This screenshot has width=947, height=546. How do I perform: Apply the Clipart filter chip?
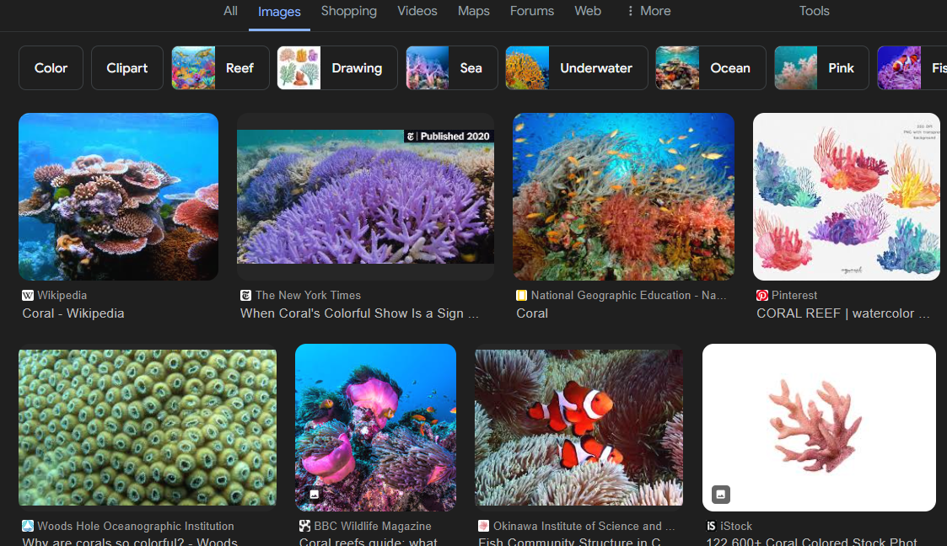[x=127, y=68]
